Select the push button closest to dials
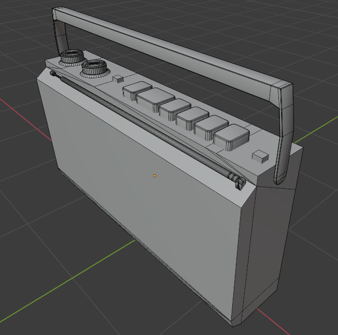Viewport: 338px width, 335px height. coord(136,90)
